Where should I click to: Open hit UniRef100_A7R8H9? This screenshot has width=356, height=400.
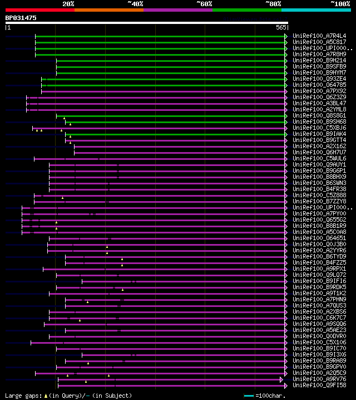click(319, 55)
